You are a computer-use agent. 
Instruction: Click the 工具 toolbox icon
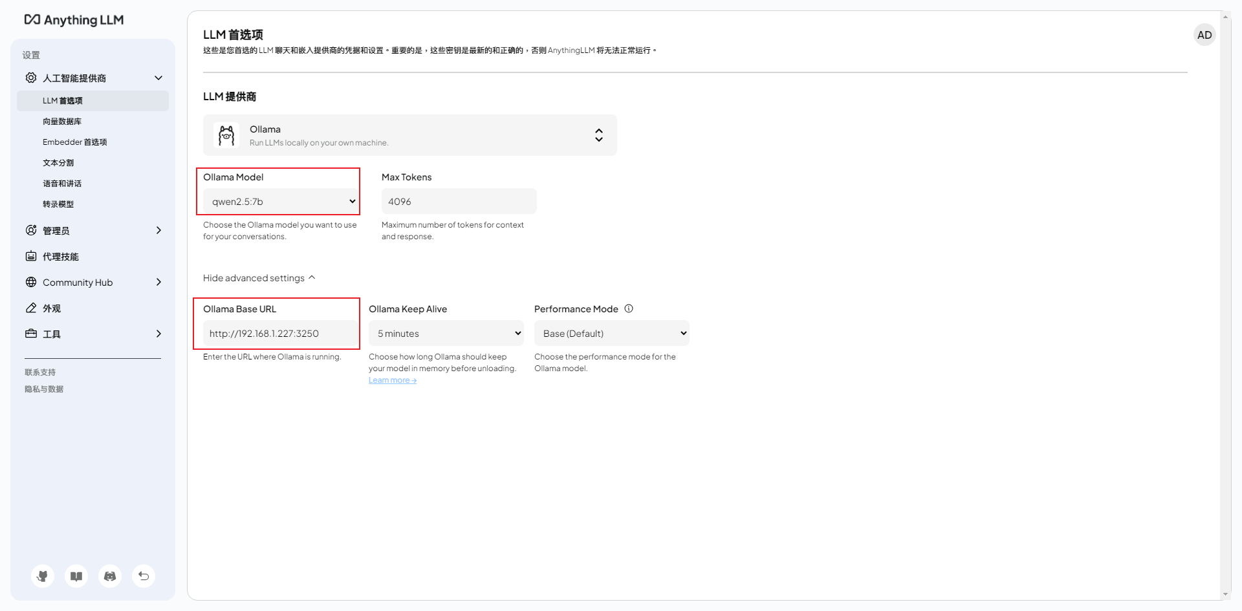tap(31, 334)
